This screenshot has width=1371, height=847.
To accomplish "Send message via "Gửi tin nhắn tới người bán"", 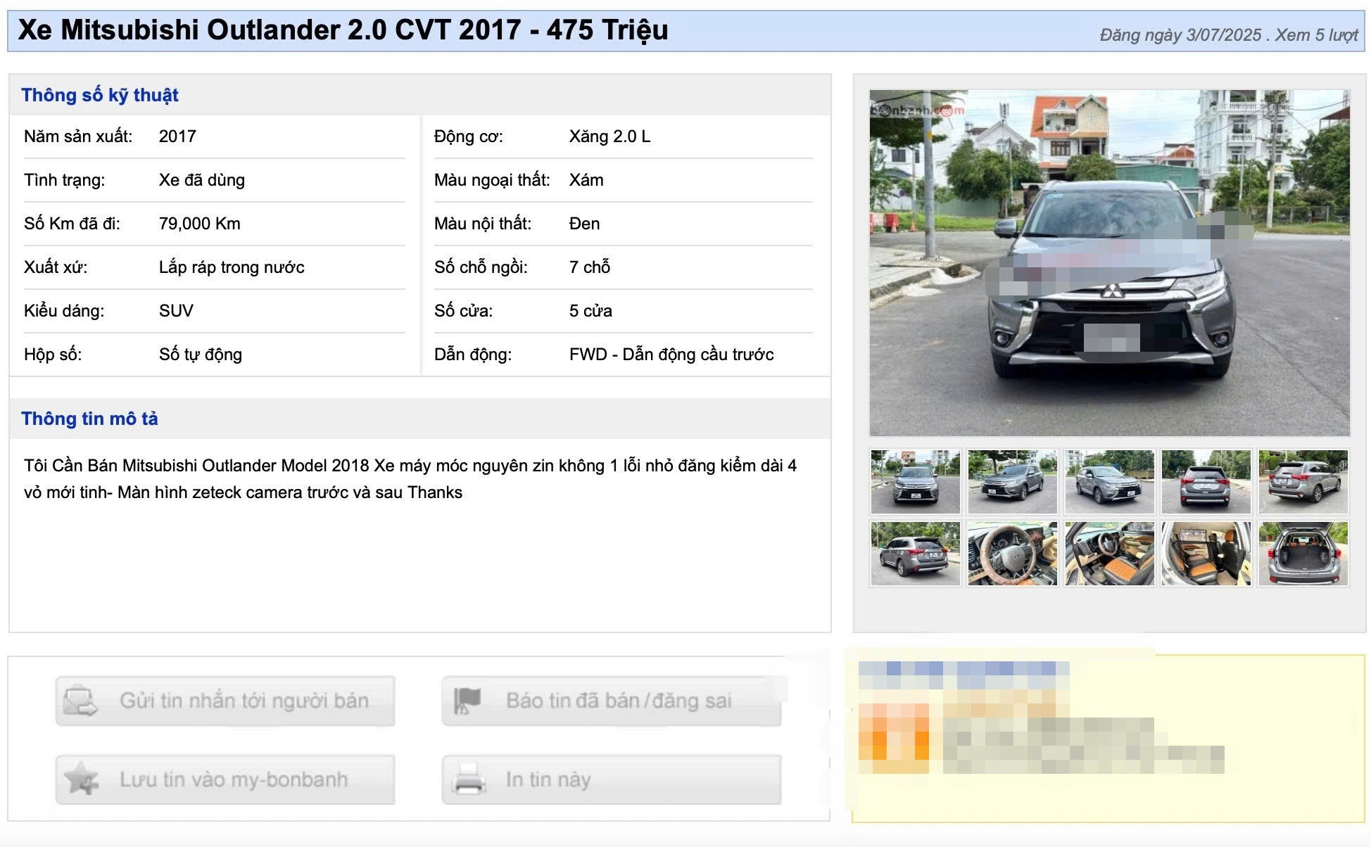I will 225,701.
